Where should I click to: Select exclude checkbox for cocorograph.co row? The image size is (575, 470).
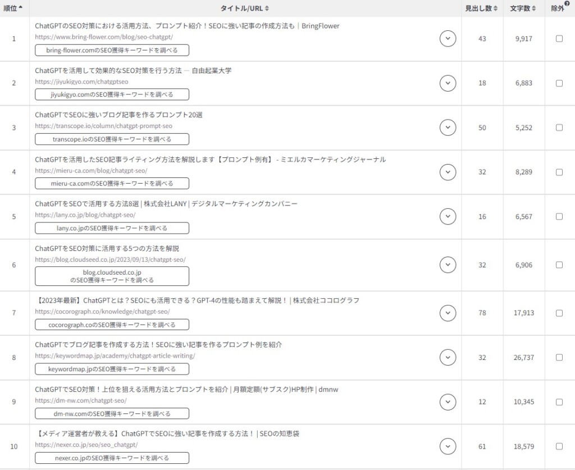(559, 313)
